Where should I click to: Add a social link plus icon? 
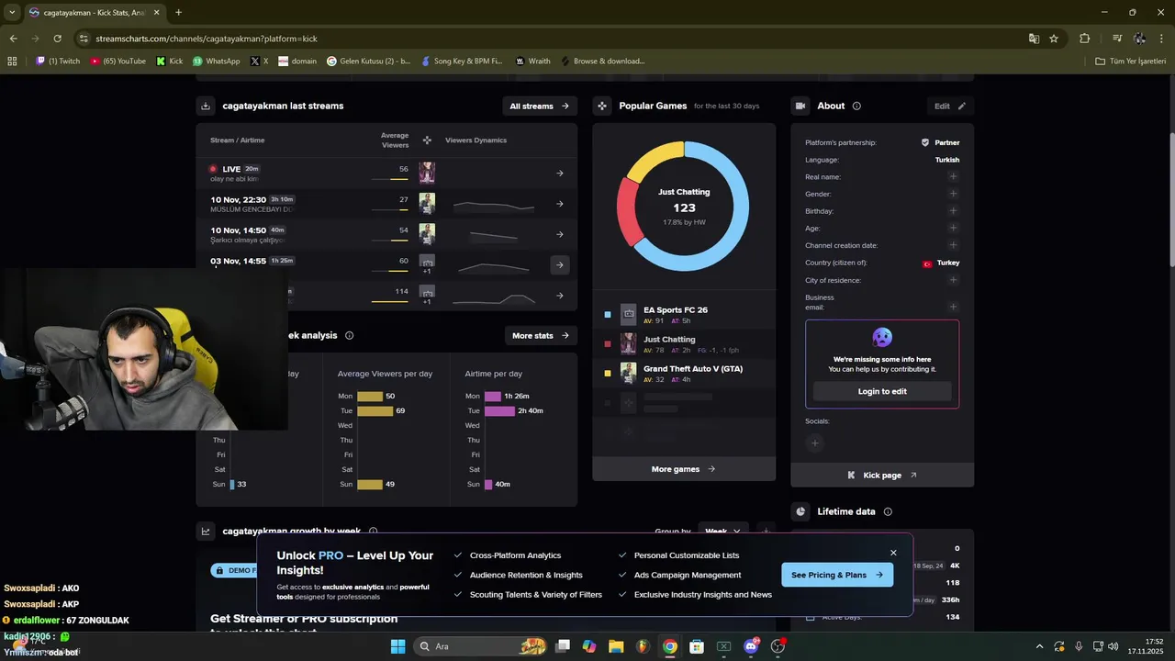(814, 443)
